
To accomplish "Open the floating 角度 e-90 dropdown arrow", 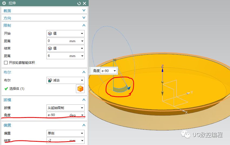I will [115, 71].
